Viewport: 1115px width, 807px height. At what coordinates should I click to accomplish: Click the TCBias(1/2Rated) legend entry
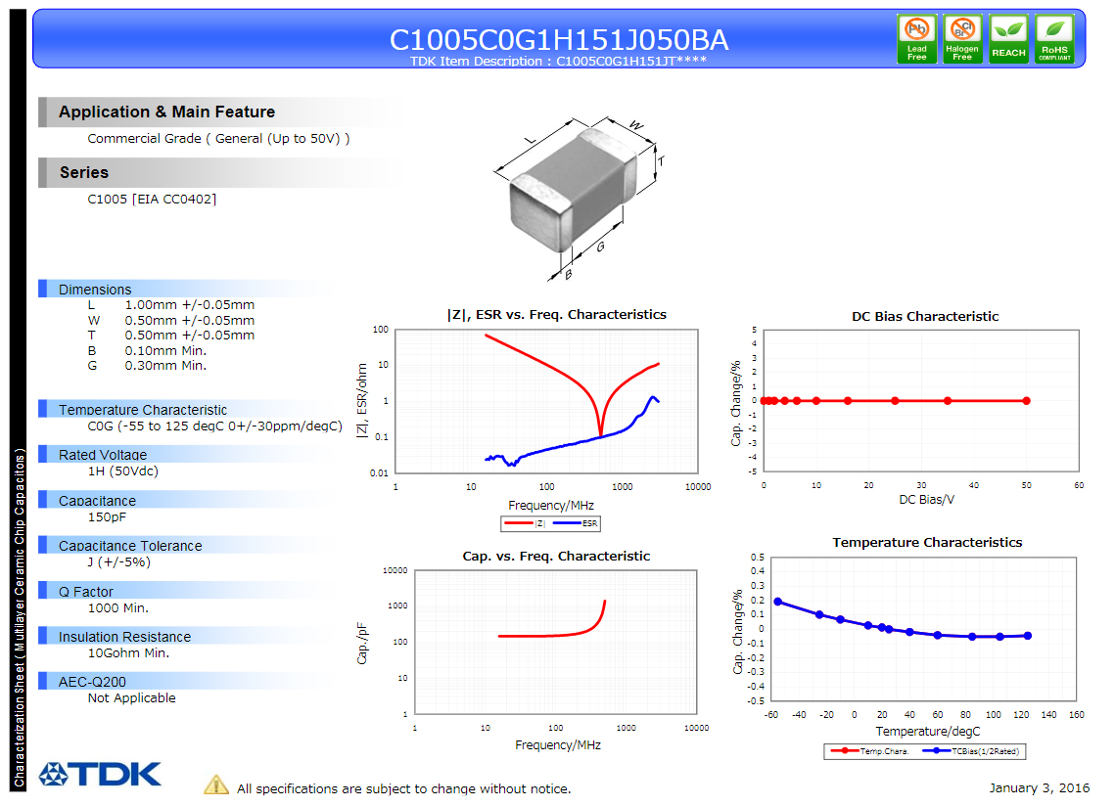coord(971,751)
